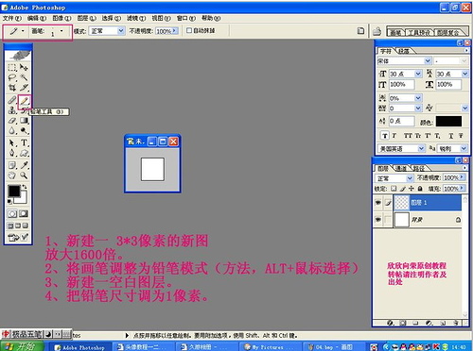Hide the background layer eye icon
Viewport: 473px width, 351px height.
click(377, 219)
